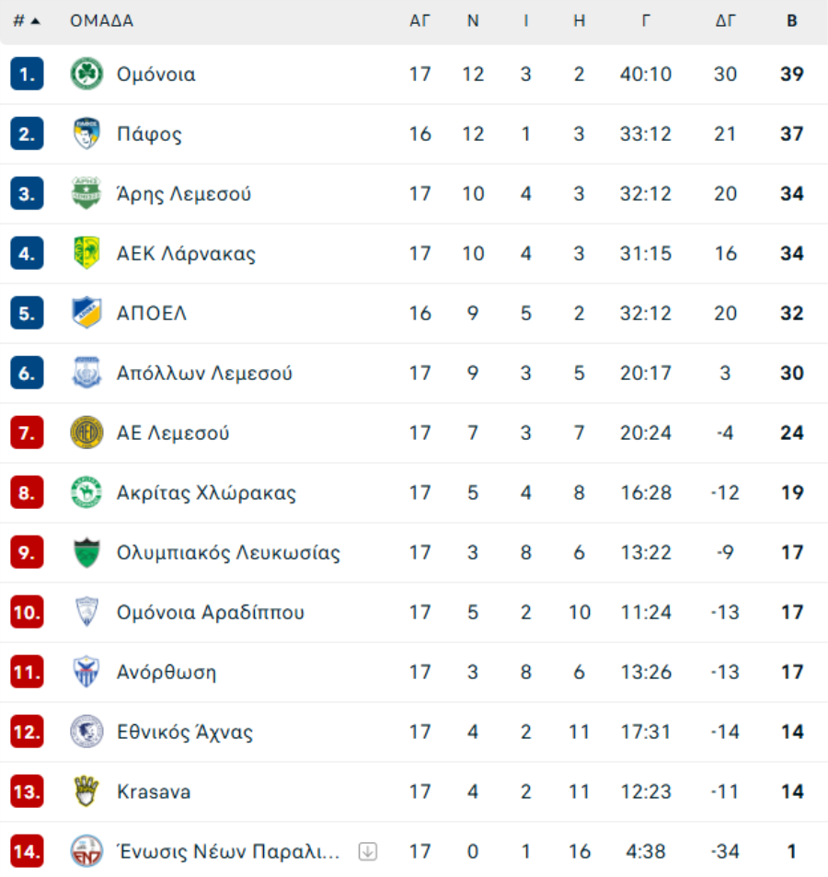Open the Απόλλων Λεμεσού team link
The height and width of the screenshot is (877, 828).
(204, 373)
